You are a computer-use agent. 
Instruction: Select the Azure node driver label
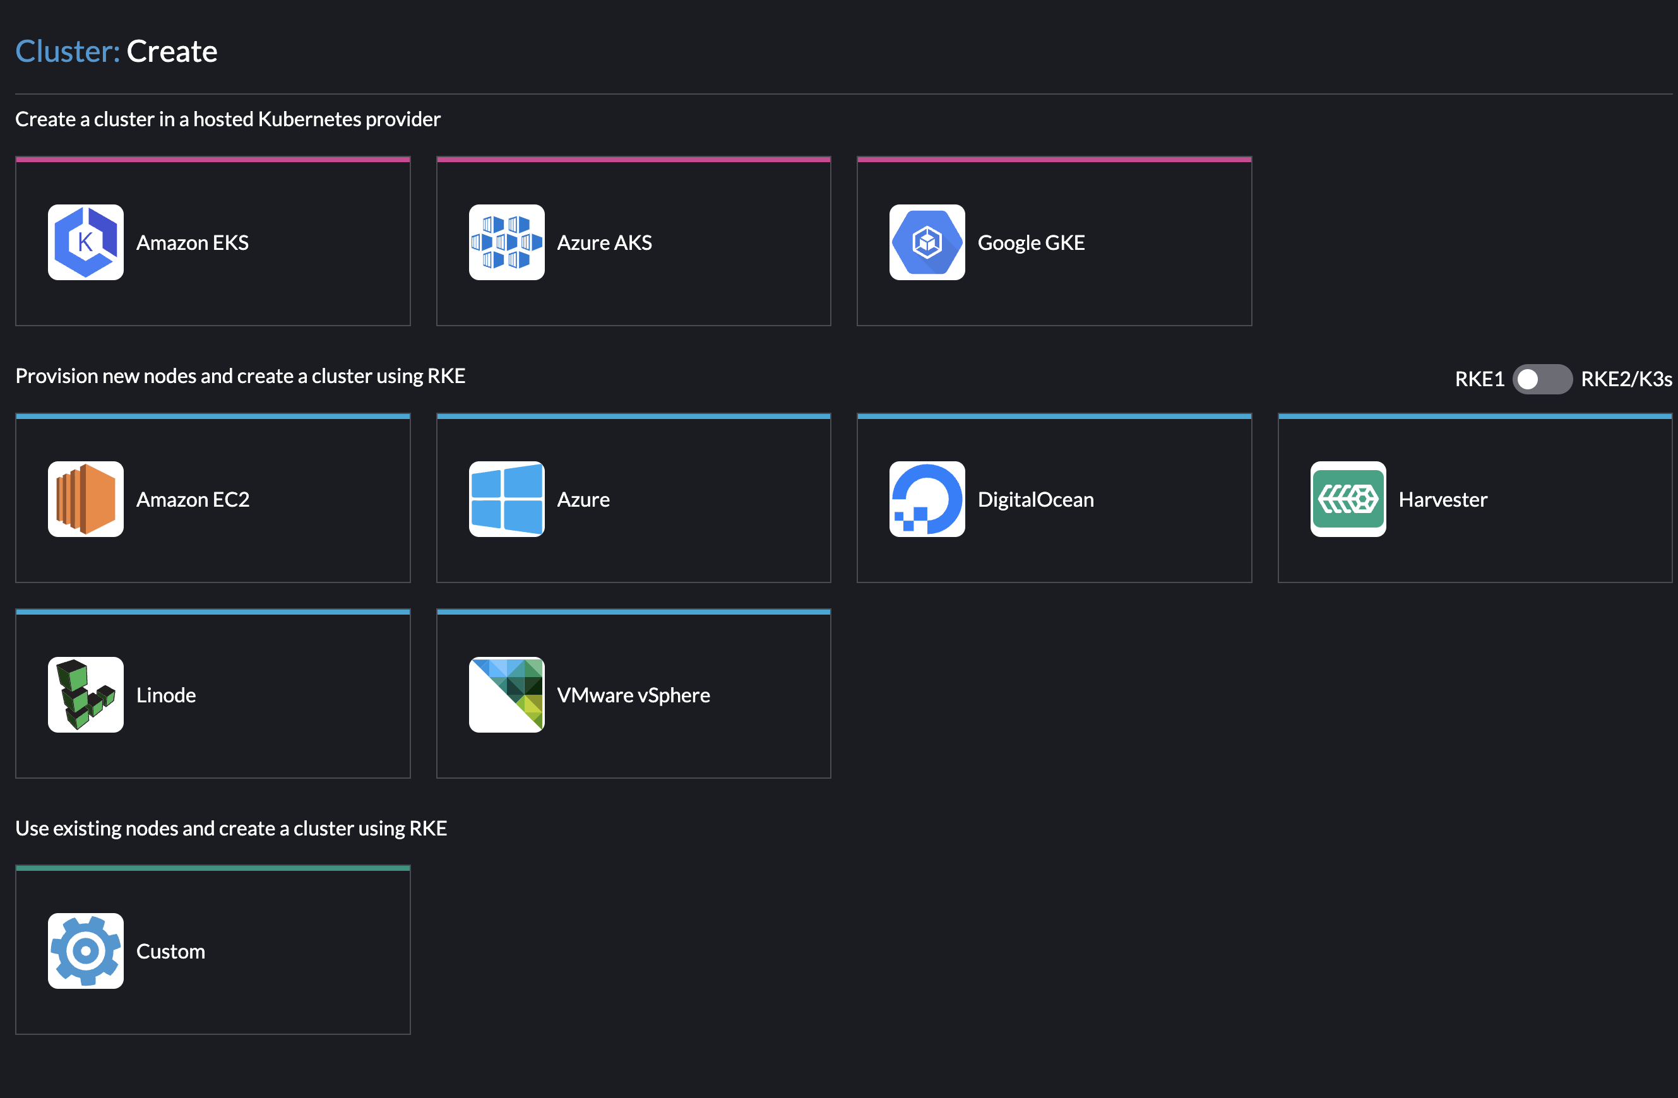pos(583,500)
